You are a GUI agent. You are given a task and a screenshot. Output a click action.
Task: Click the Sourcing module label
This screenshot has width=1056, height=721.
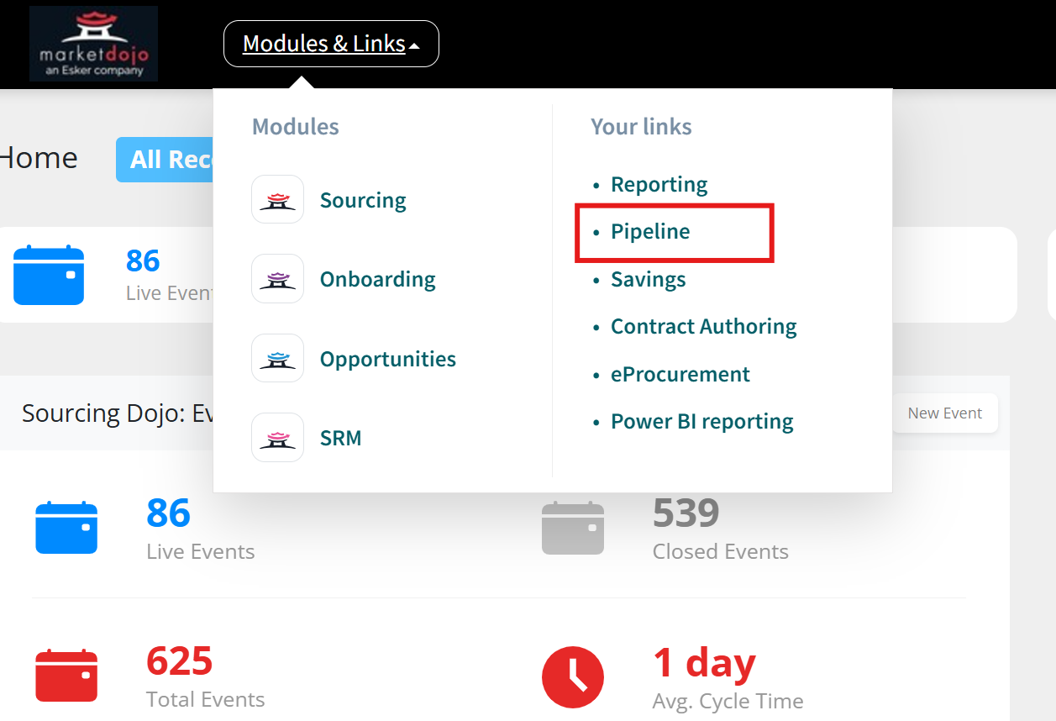(x=363, y=200)
